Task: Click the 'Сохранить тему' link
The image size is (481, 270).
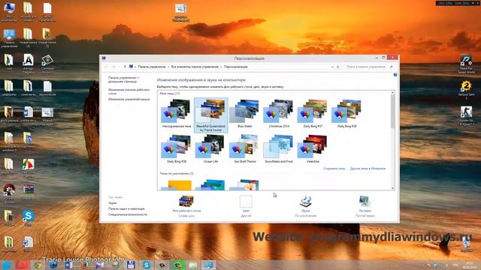Action: tap(334, 169)
